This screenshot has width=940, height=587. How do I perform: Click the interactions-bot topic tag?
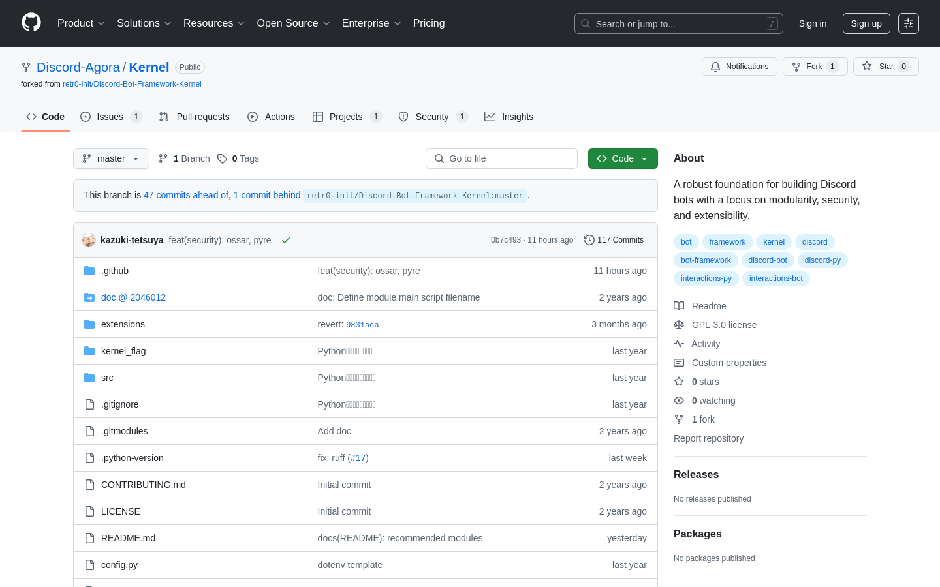(x=776, y=278)
